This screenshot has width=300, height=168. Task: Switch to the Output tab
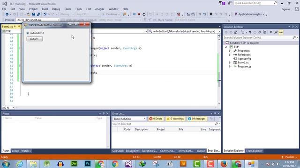[x=201, y=151]
